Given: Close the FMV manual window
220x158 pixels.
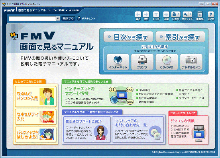Looking at the screenshot, I should 215,4.
